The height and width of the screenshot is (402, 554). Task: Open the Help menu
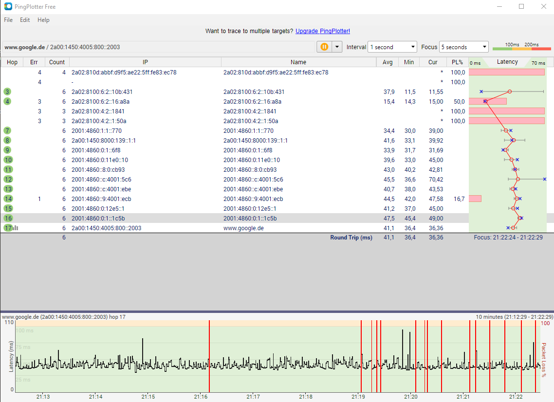43,20
